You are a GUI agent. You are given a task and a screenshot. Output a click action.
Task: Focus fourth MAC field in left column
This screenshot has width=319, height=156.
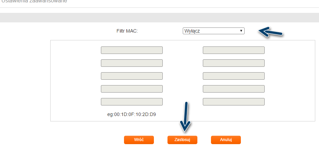(x=131, y=89)
